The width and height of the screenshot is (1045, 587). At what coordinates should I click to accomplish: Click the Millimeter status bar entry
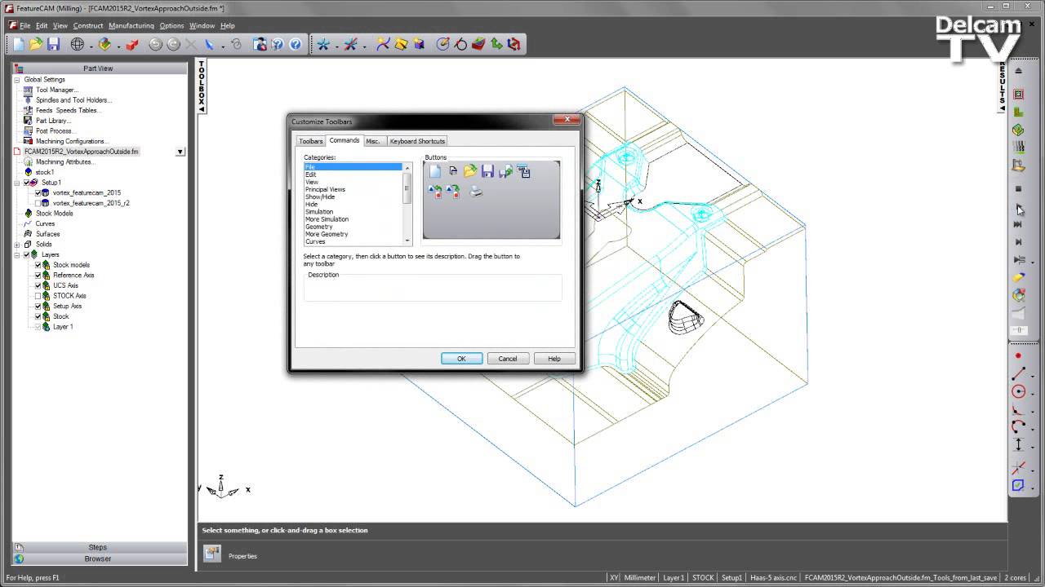click(x=639, y=577)
